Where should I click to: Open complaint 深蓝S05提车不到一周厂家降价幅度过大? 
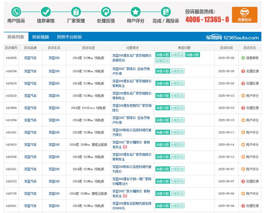(132, 181)
